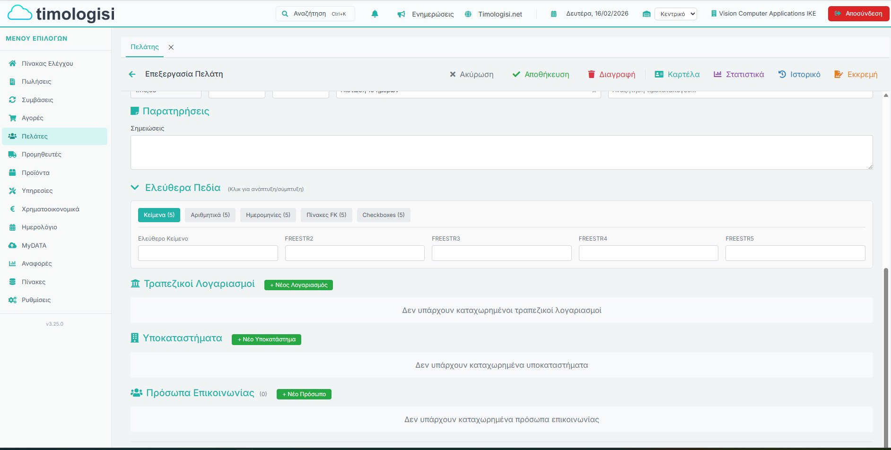Image resolution: width=891 pixels, height=450 pixels.
Task: Open Ρυθμίσεις settings in sidebar
Action: pos(36,300)
